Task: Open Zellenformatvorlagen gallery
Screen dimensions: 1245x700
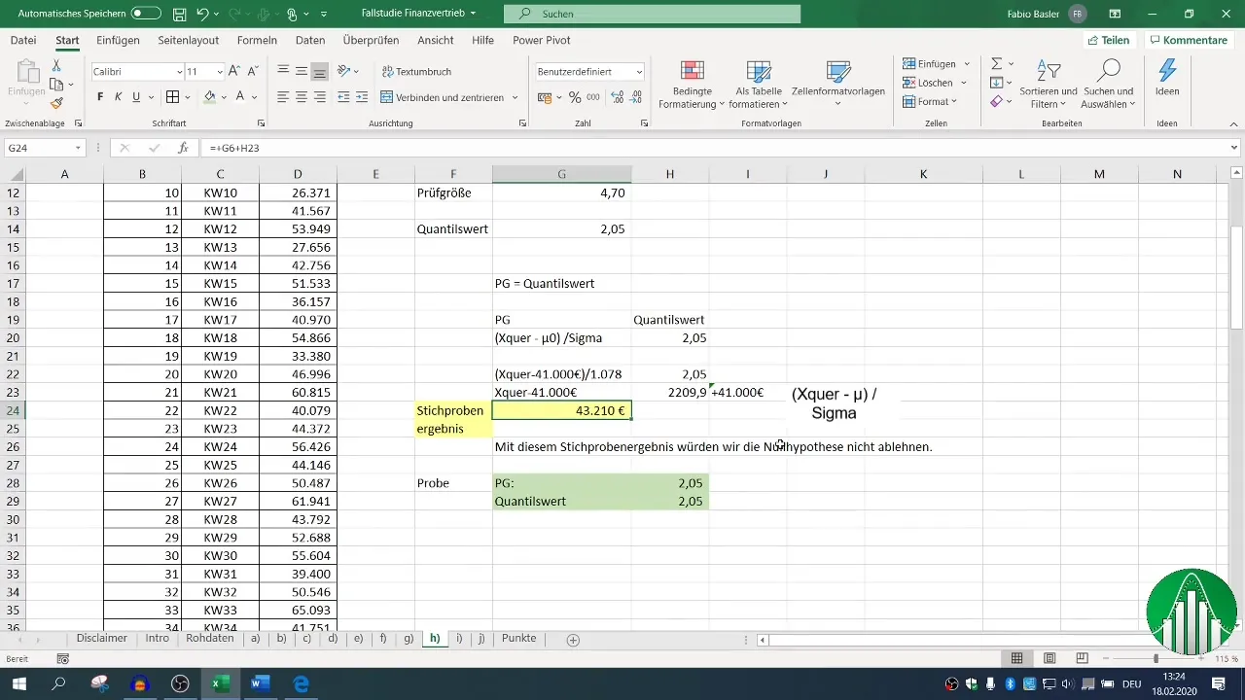Action: (x=837, y=86)
